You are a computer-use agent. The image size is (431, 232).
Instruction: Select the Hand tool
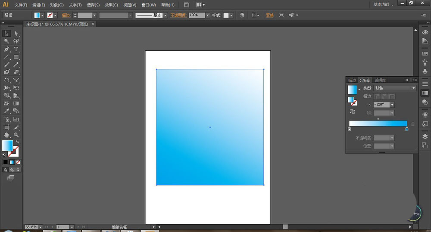(6, 135)
